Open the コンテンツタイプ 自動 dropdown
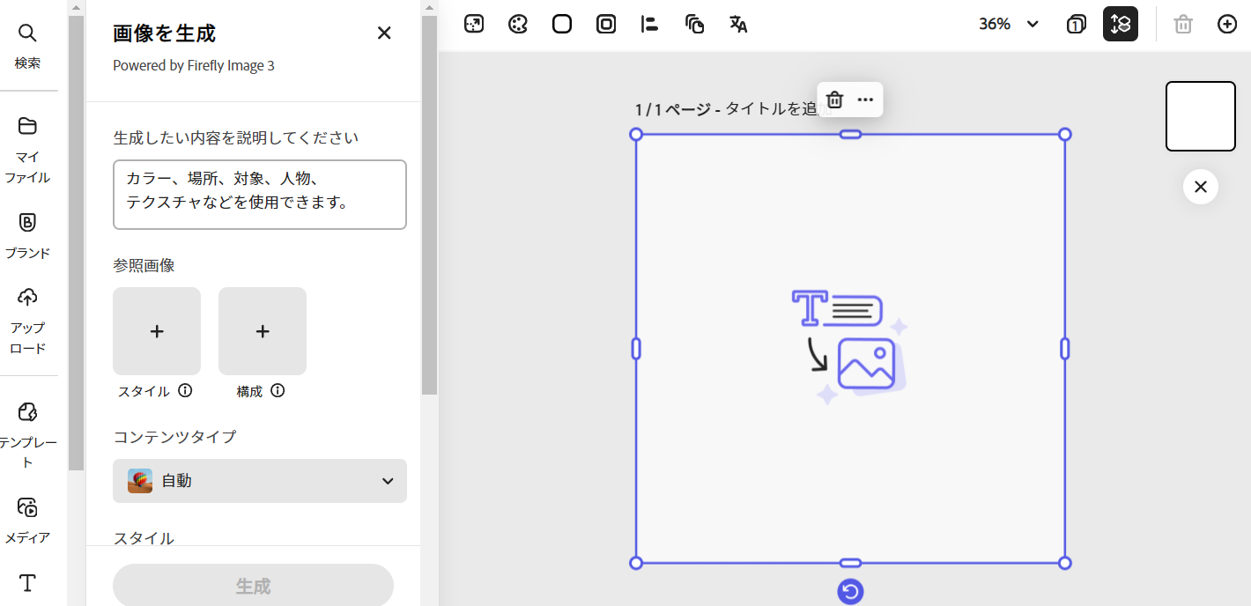 coord(260,481)
